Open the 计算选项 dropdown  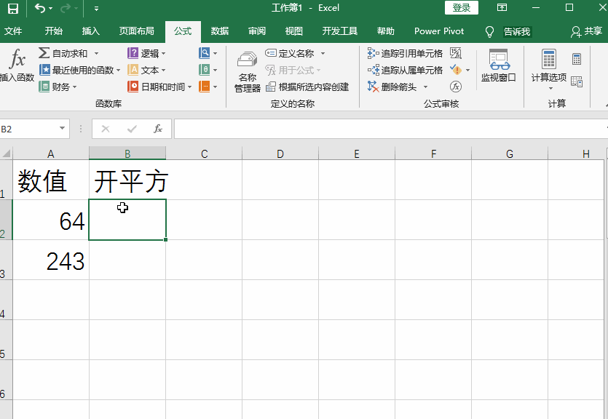click(549, 70)
